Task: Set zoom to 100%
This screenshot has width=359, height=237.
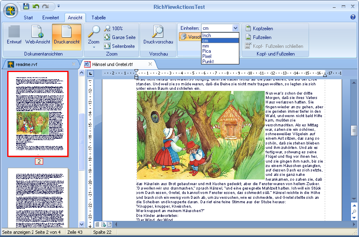Action: point(114,29)
